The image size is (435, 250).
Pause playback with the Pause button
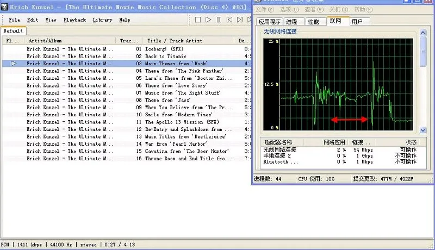tap(219, 20)
